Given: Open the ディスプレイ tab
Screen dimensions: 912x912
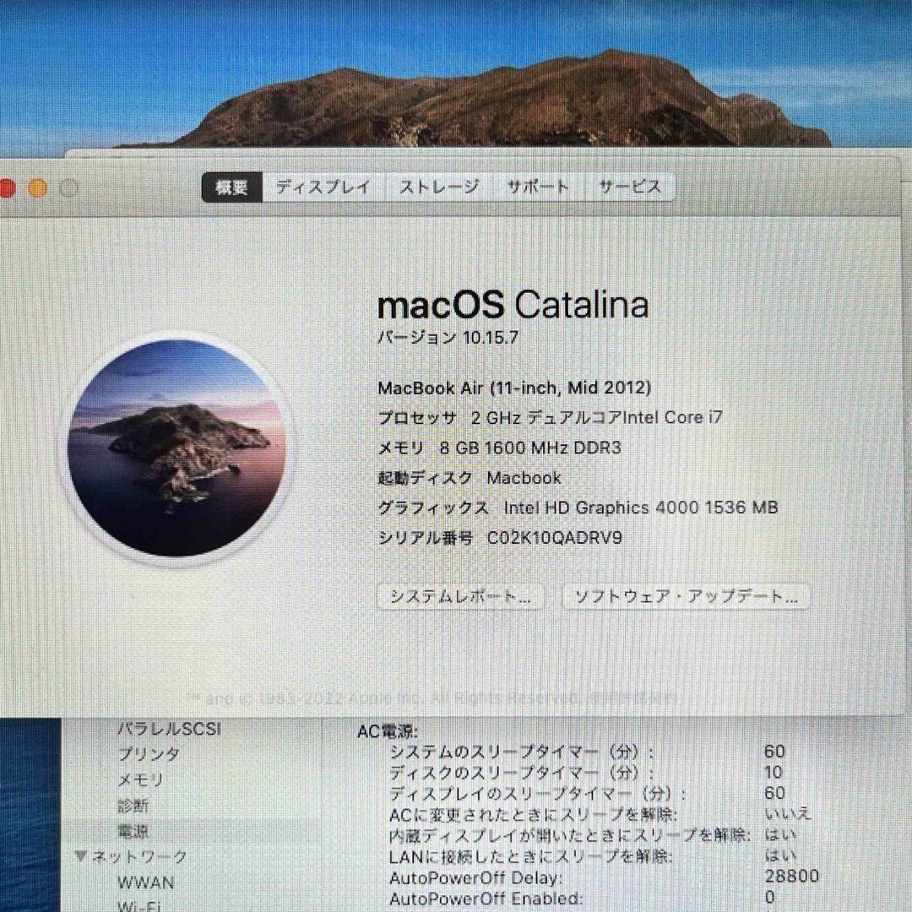Looking at the screenshot, I should click(323, 187).
